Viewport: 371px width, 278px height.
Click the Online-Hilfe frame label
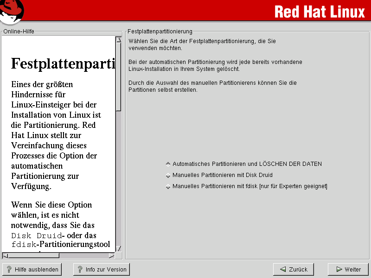coord(19,32)
